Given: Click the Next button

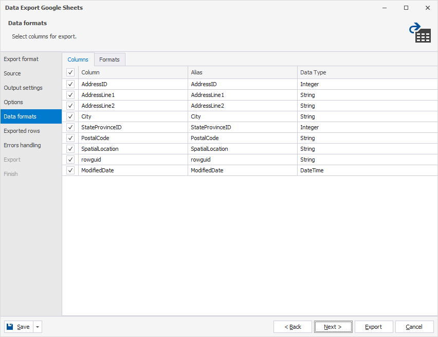Looking at the screenshot, I should [333, 327].
